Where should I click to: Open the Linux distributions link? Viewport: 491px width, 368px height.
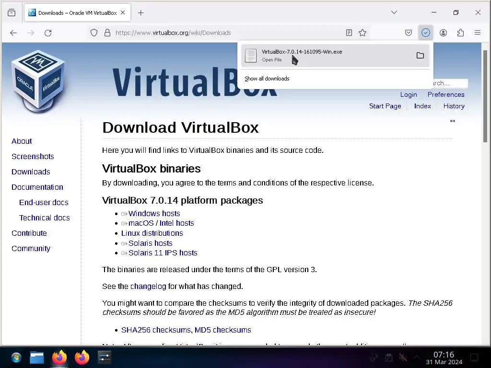[x=152, y=233]
